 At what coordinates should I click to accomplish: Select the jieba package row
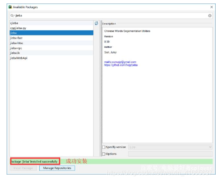[x=51, y=33]
